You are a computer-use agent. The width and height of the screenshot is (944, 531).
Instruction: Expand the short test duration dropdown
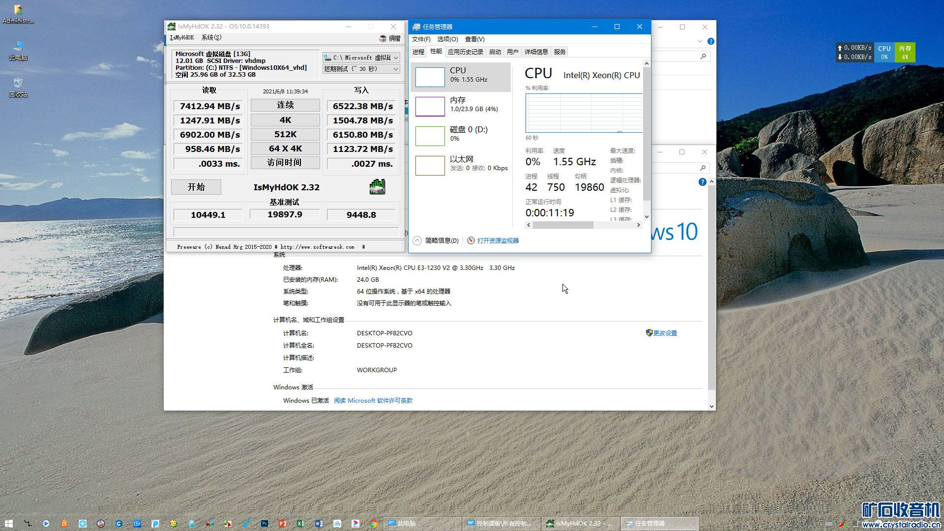pos(361,69)
